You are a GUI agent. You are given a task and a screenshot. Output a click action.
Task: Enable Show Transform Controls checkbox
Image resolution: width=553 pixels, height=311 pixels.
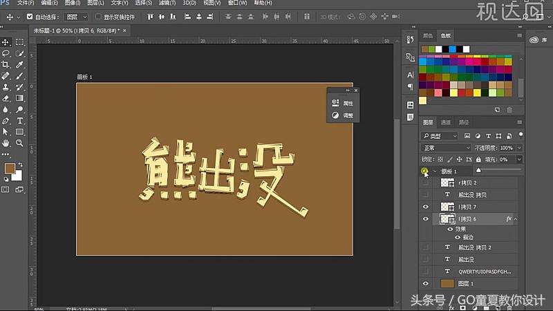click(98, 17)
